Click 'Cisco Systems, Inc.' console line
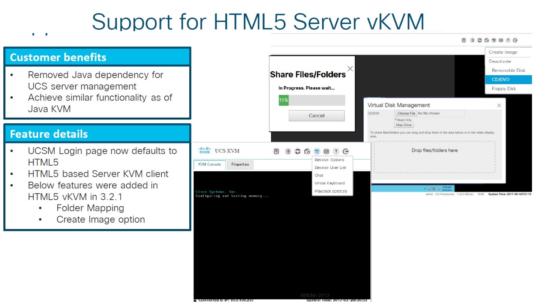This screenshot has height=302, width=535. click(217, 192)
